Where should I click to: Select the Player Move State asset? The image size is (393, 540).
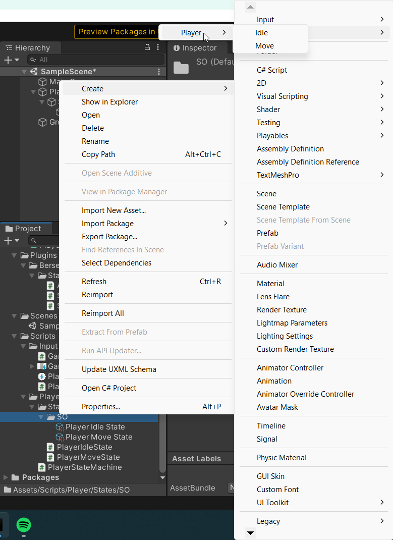(99, 437)
